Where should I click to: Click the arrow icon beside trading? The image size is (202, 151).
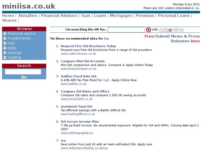pos(5,57)
